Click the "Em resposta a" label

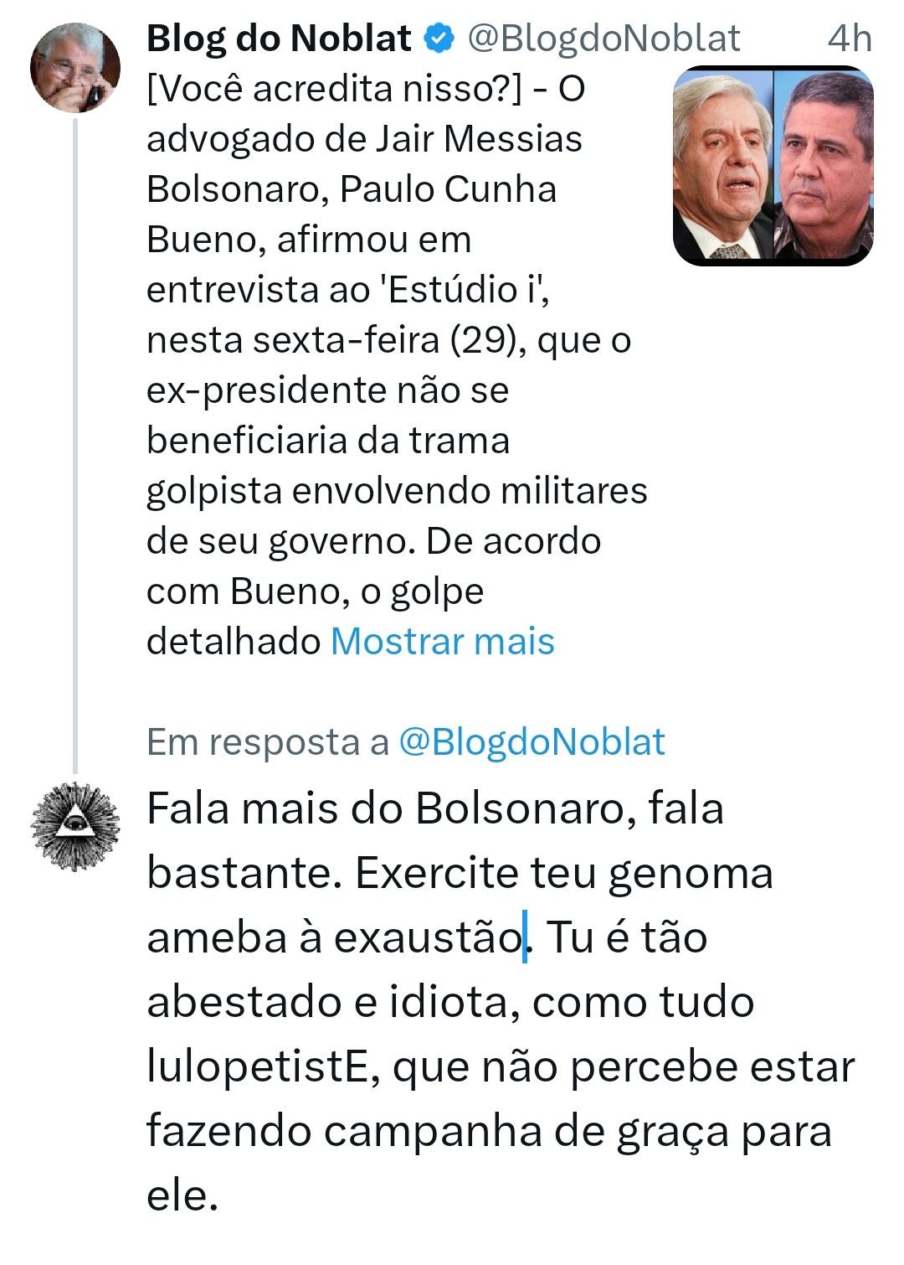[x=268, y=742]
